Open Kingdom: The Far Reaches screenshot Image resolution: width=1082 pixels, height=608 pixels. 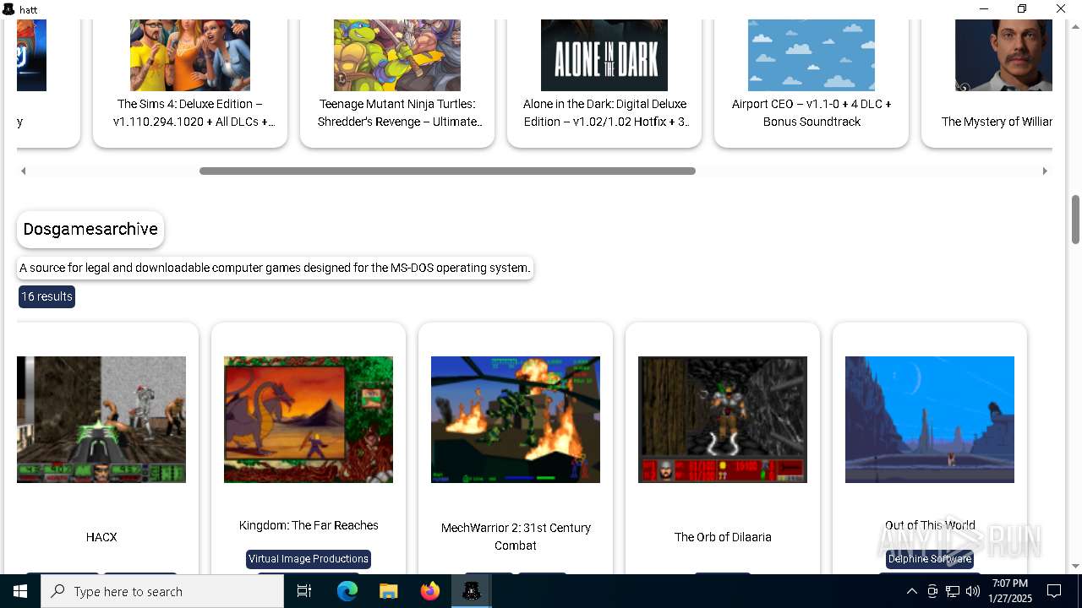(309, 420)
